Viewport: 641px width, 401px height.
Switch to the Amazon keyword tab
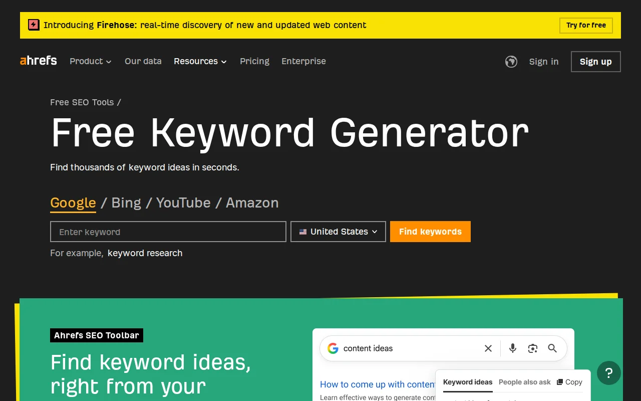point(252,203)
